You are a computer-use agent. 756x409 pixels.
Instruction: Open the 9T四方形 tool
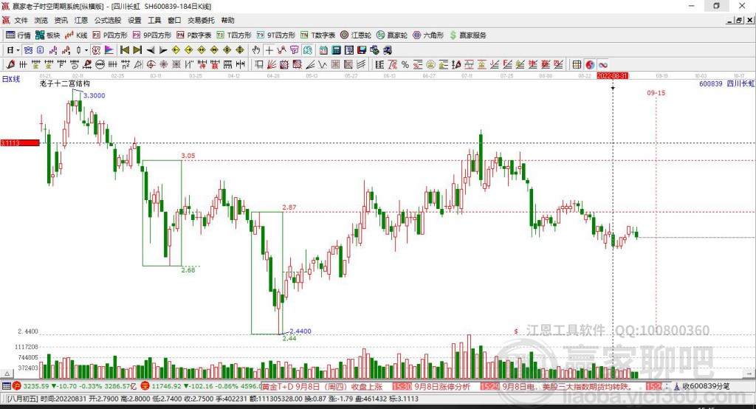[x=276, y=35]
